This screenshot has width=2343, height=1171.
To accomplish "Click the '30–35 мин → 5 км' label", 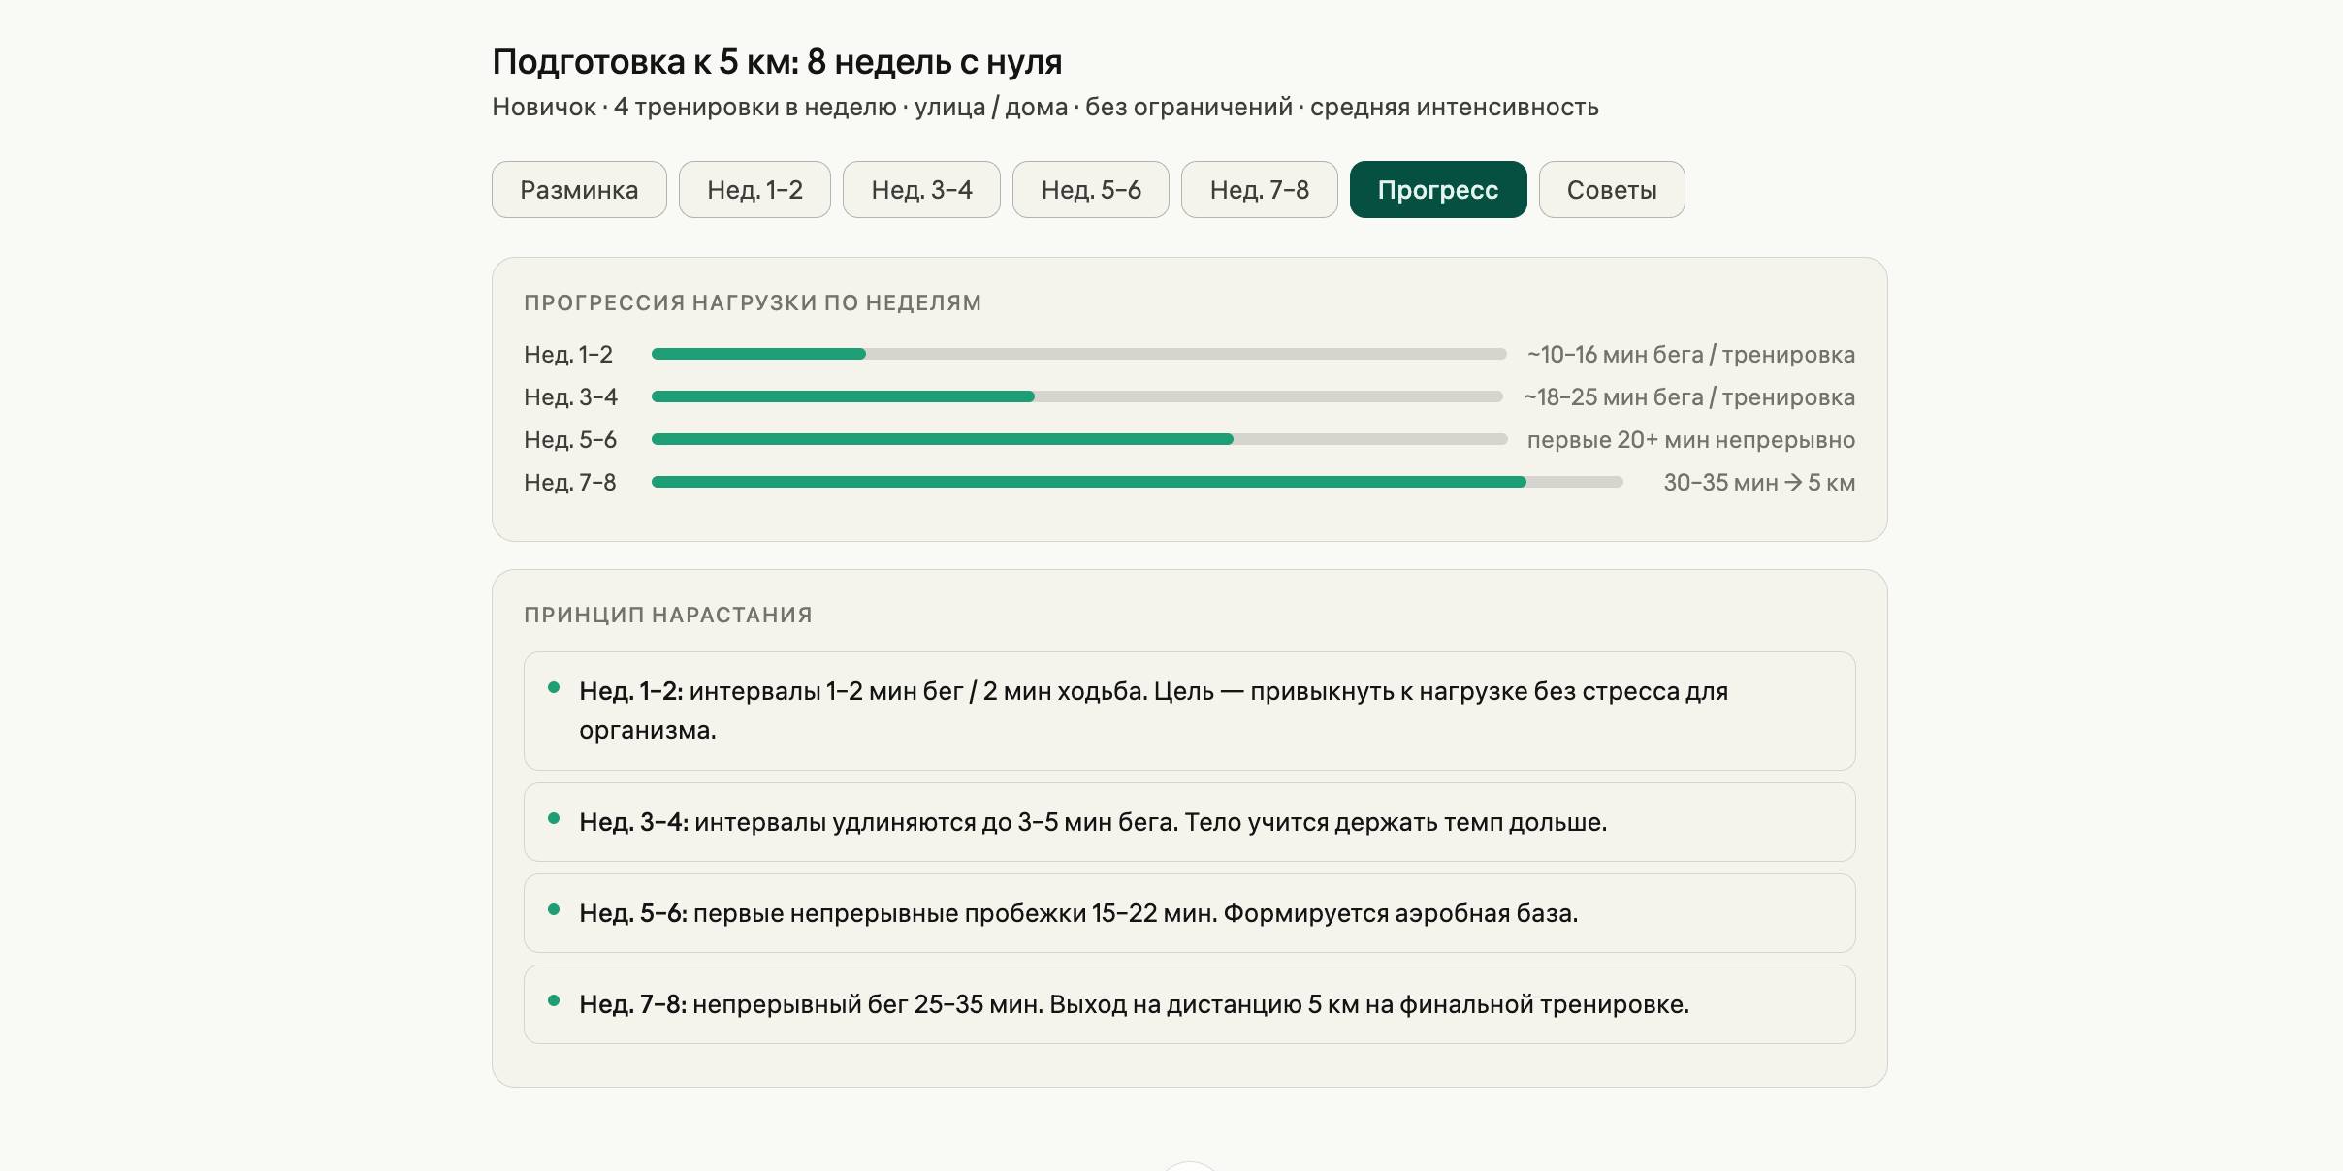I will [x=1758, y=483].
